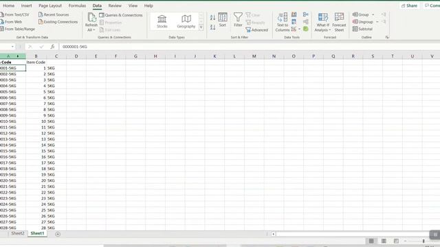Click the Refresh All button icon

[x=91, y=18]
